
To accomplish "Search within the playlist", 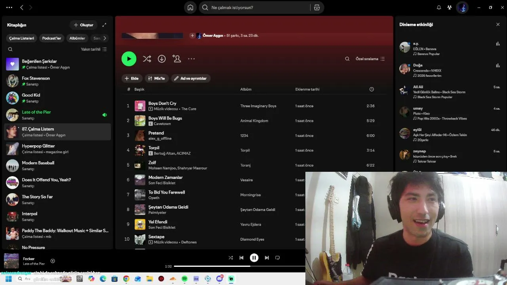I will [x=347, y=59].
